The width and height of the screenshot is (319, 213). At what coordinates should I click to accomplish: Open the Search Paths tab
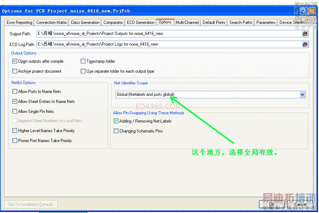241,22
